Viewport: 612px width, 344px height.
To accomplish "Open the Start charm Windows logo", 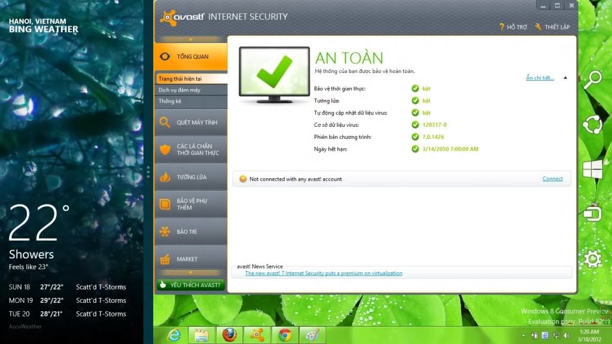I will pyautogui.click(x=592, y=170).
